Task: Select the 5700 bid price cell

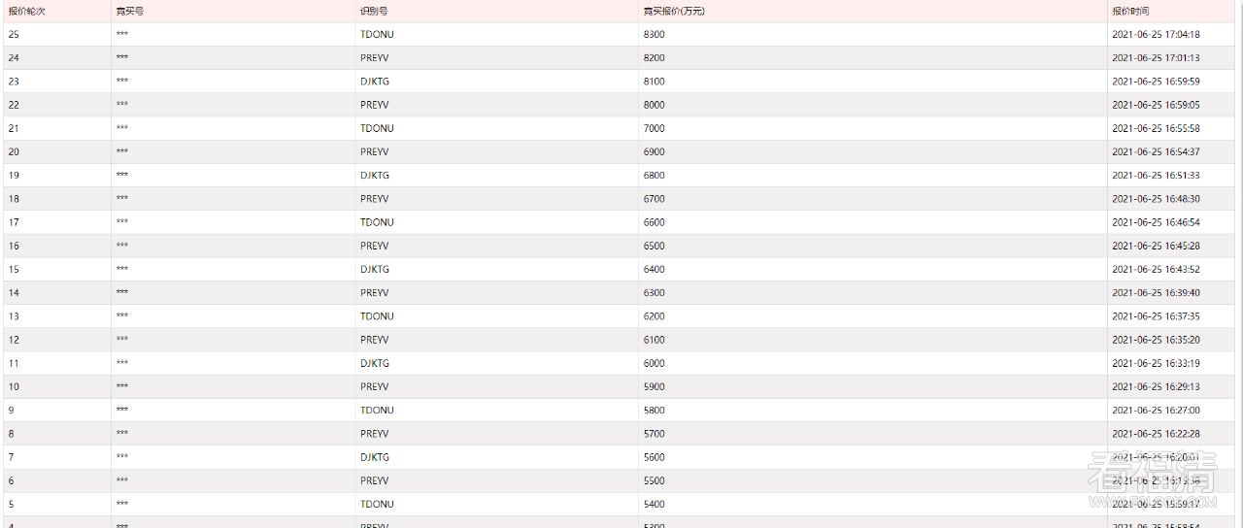Action: tap(655, 434)
